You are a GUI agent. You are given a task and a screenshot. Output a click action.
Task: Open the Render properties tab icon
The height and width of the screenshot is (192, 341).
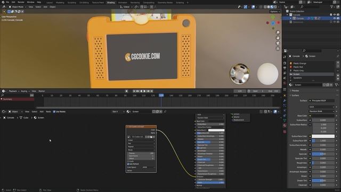285,63
